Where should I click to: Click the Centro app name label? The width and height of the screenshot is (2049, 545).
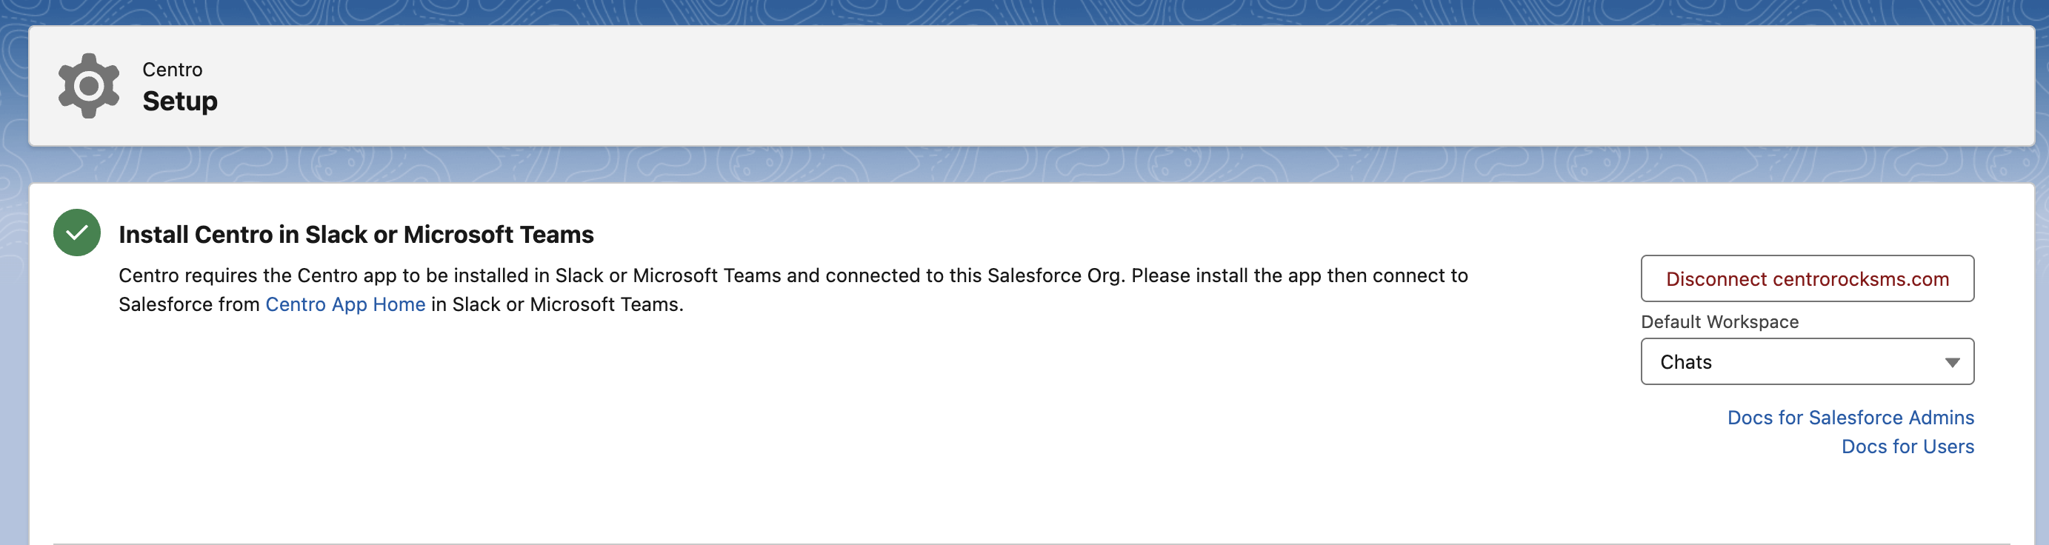click(x=173, y=69)
